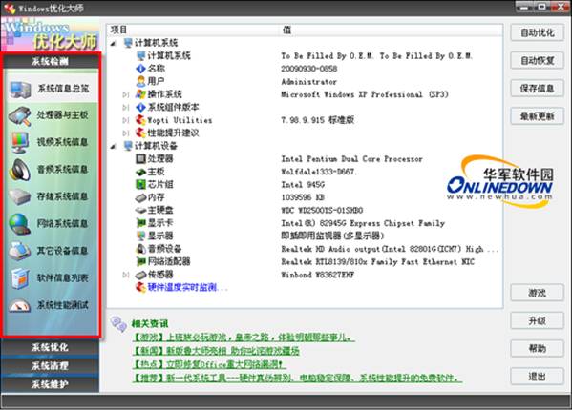The width and height of the screenshot is (572, 410).
Task: Expand the 系统组件版本 tree node
Action: tap(126, 108)
